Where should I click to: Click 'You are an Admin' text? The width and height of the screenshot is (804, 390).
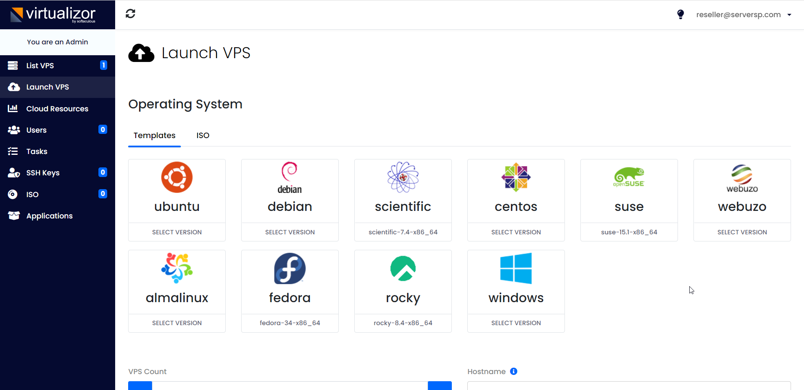[57, 42]
